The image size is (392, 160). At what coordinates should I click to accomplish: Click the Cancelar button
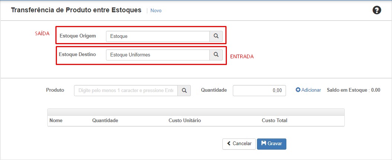[x=239, y=144]
